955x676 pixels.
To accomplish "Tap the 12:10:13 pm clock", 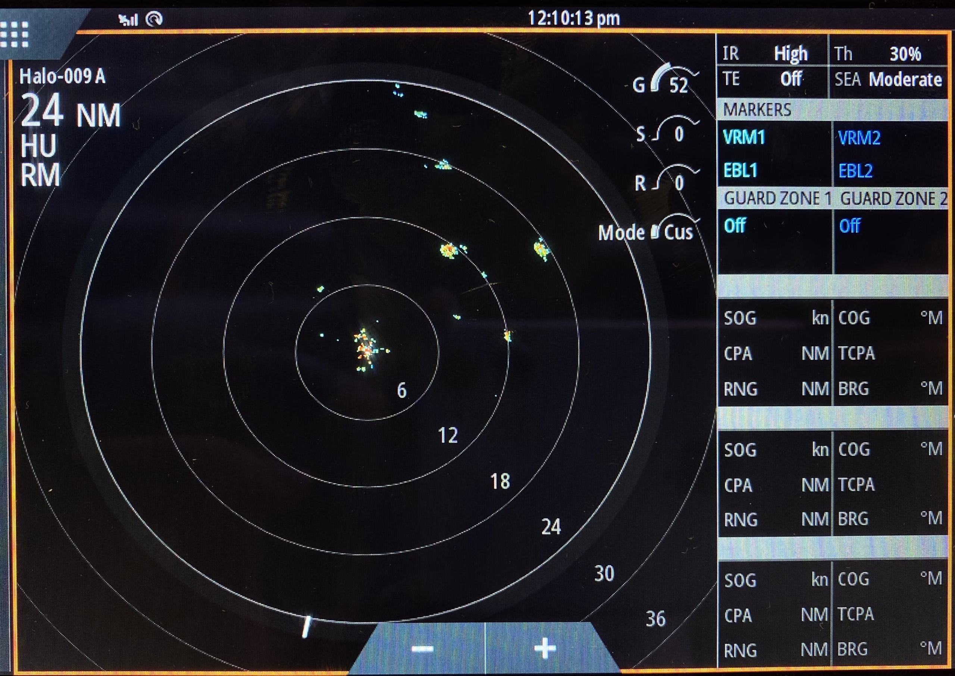I will click(574, 18).
